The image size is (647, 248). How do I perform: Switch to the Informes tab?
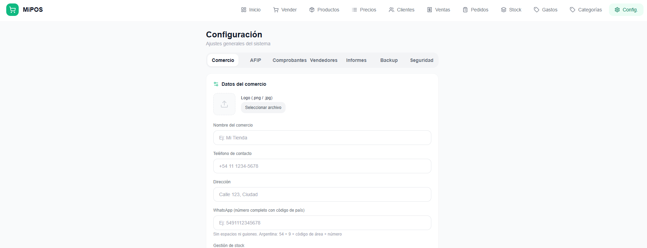tap(356, 60)
